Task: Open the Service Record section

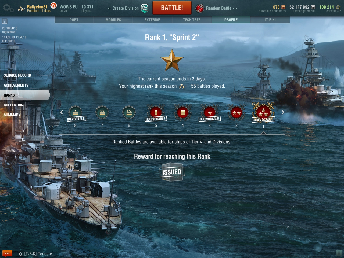Action: click(17, 75)
